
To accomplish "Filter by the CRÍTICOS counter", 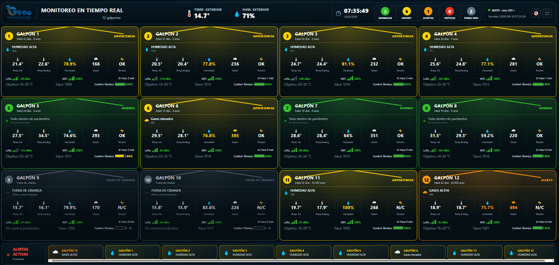I will point(450,13).
